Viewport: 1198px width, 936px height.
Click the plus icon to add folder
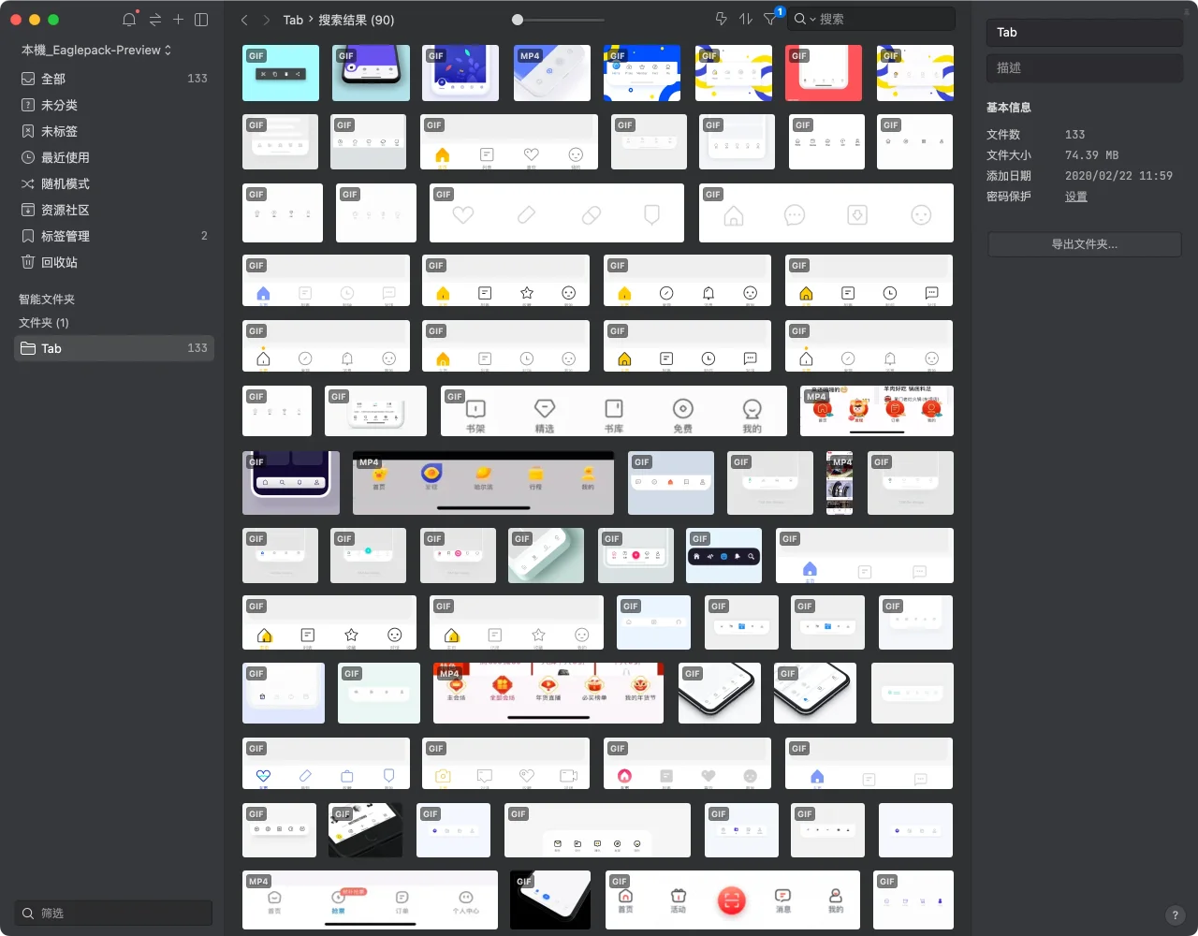tap(178, 20)
